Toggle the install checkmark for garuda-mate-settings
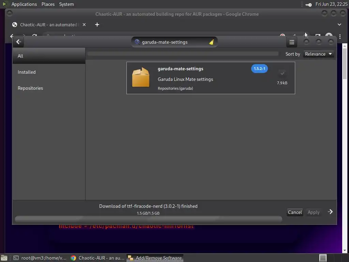The width and height of the screenshot is (349, 262). pos(282,73)
